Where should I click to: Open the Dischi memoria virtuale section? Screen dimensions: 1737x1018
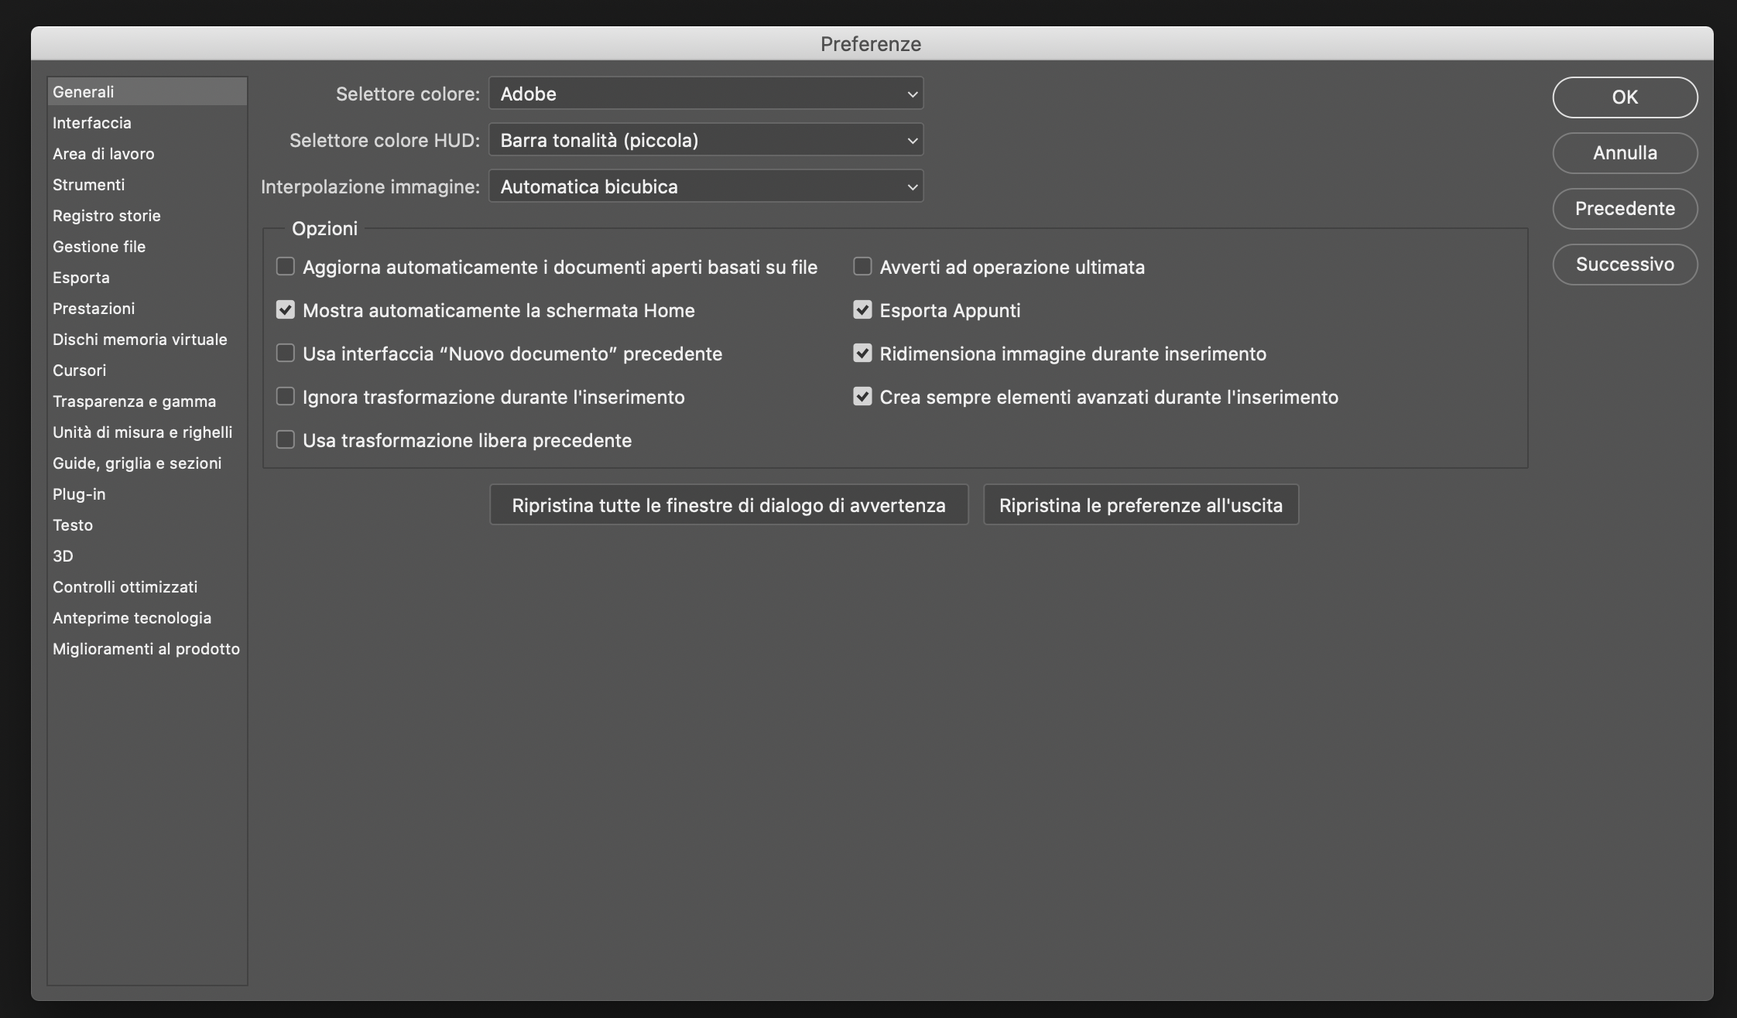point(140,339)
